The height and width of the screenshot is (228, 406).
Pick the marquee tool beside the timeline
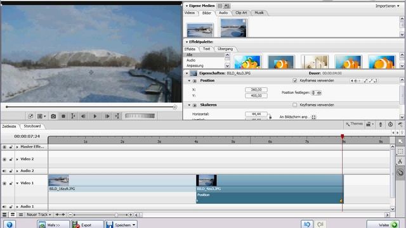tap(400, 151)
